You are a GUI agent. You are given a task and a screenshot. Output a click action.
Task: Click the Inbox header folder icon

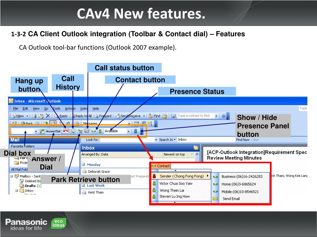[196, 148]
